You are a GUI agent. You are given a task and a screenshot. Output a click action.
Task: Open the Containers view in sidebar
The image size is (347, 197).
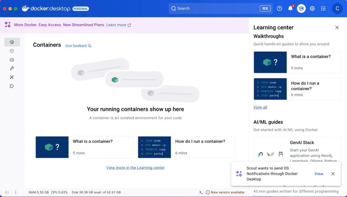[x=12, y=42]
